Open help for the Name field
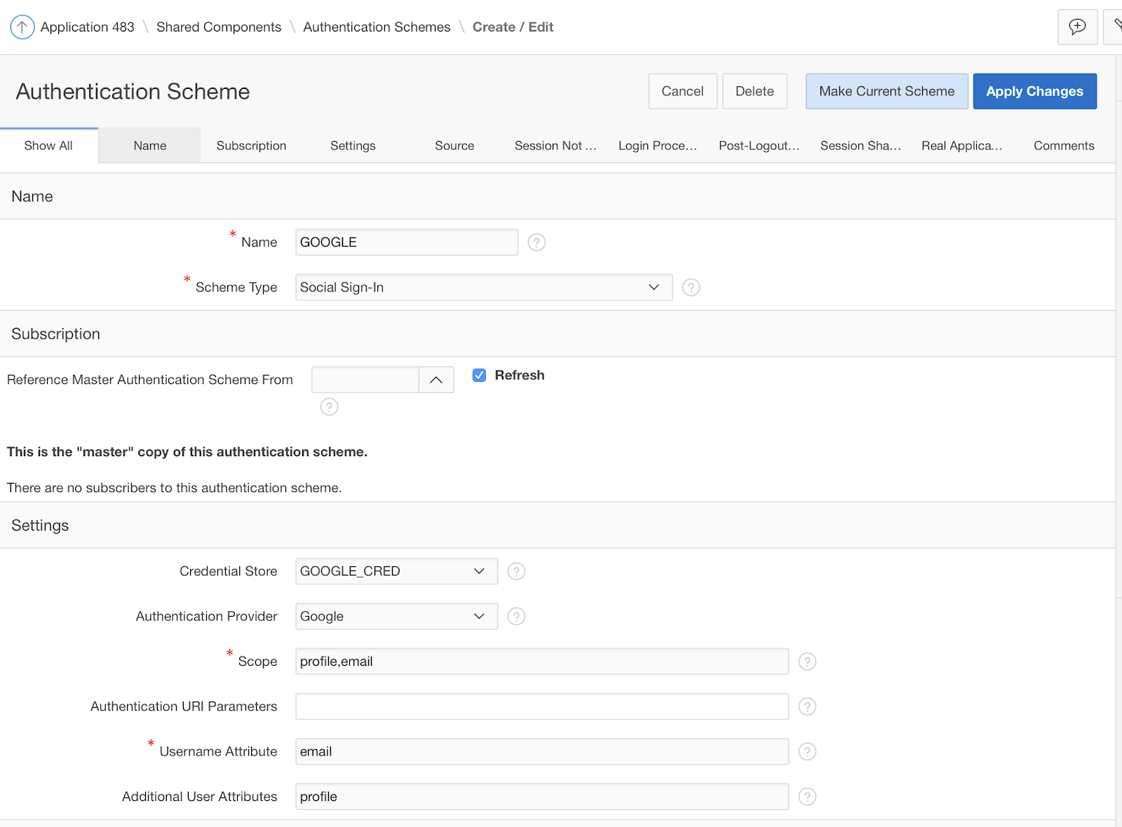 (536, 242)
